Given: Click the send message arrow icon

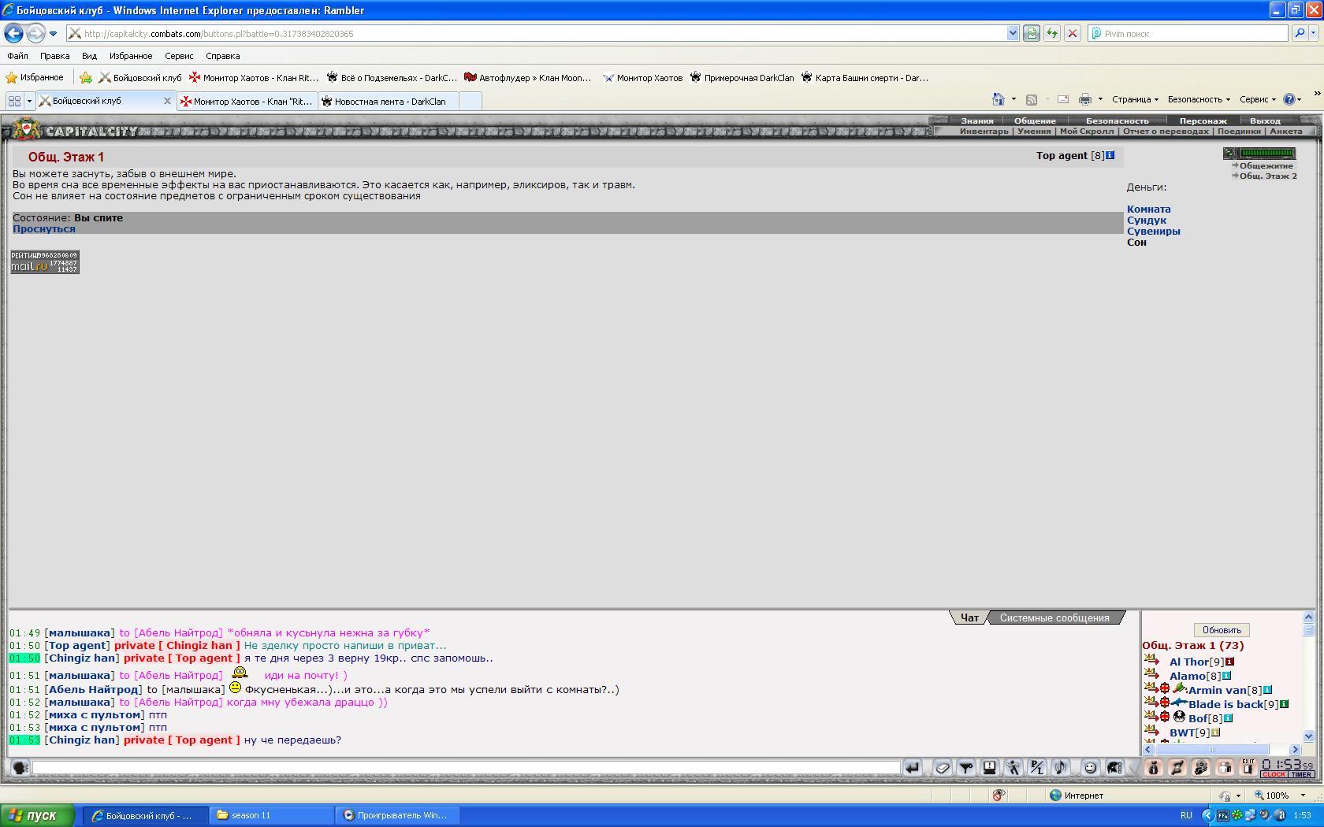Looking at the screenshot, I should (913, 767).
